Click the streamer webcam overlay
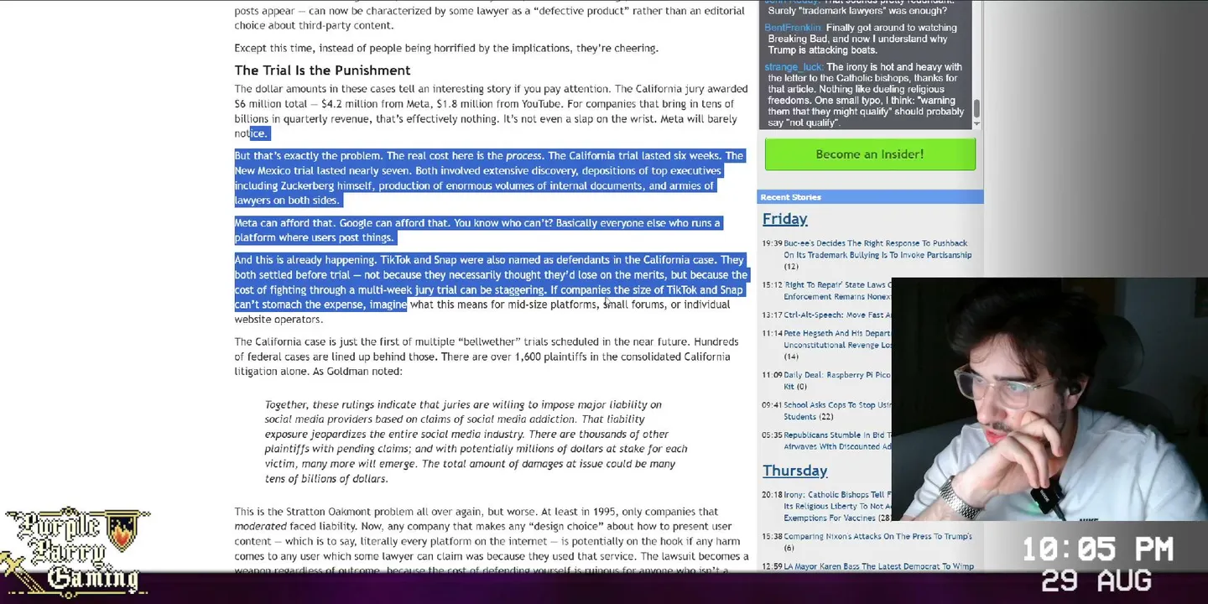The image size is (1208, 604). [x=1049, y=399]
